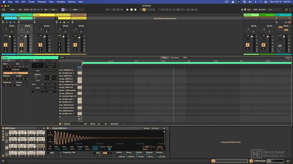293x164 pixels.
Task: Toggle track 1 activator button
Action: click(5, 45)
